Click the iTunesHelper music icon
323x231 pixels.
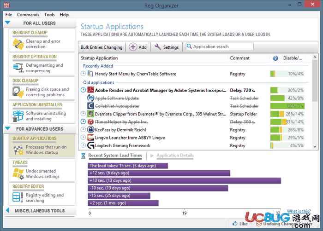tap(90, 121)
